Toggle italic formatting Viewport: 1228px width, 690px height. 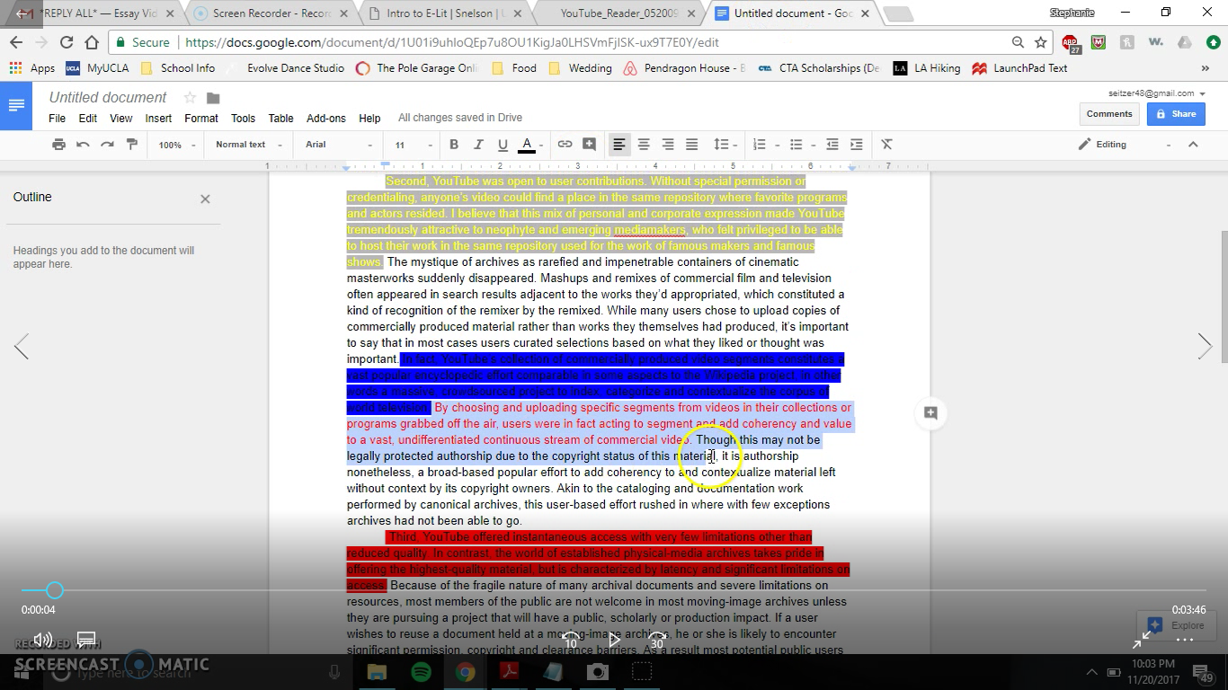[x=478, y=145]
